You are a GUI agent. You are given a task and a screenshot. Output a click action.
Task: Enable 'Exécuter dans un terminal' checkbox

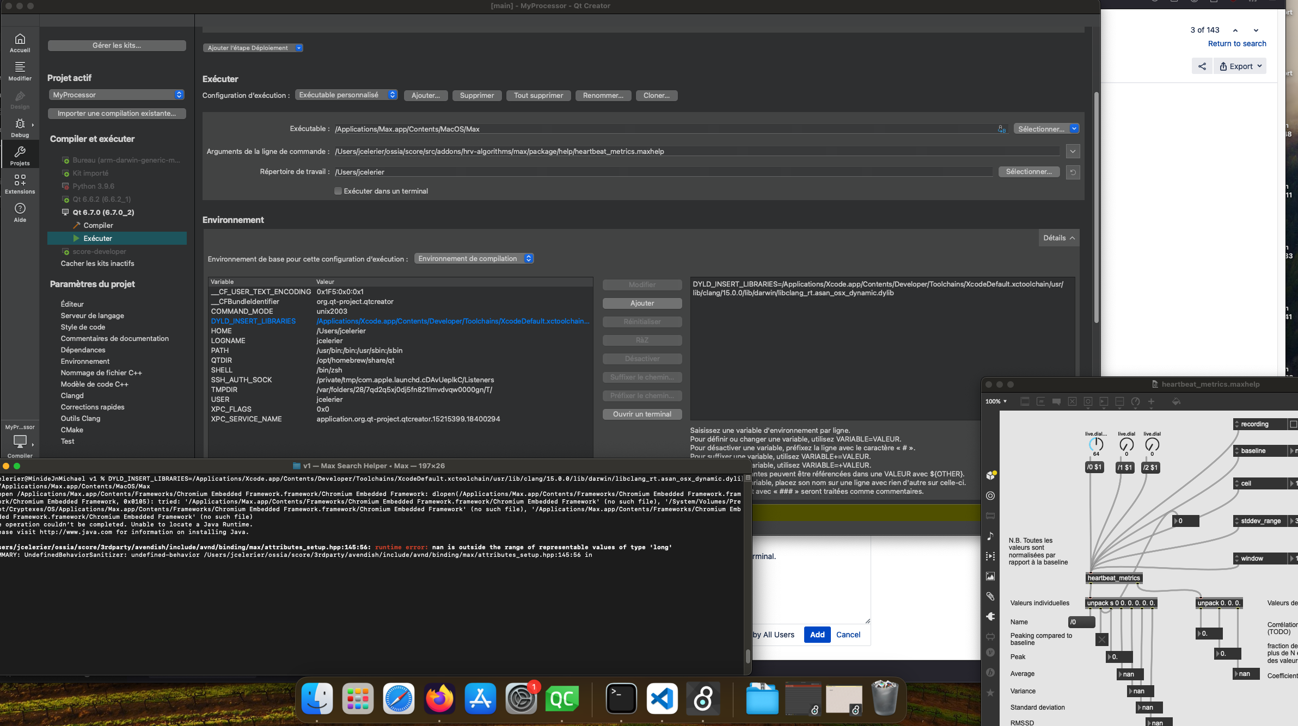tap(338, 191)
